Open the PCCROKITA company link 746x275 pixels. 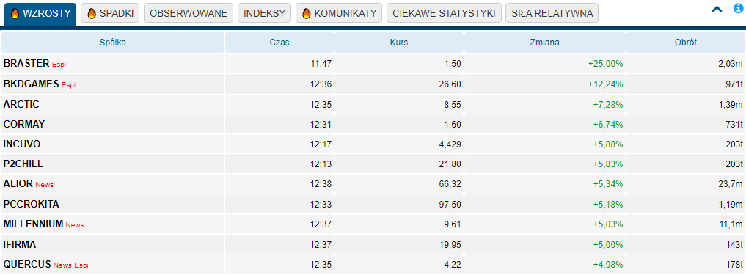32,204
